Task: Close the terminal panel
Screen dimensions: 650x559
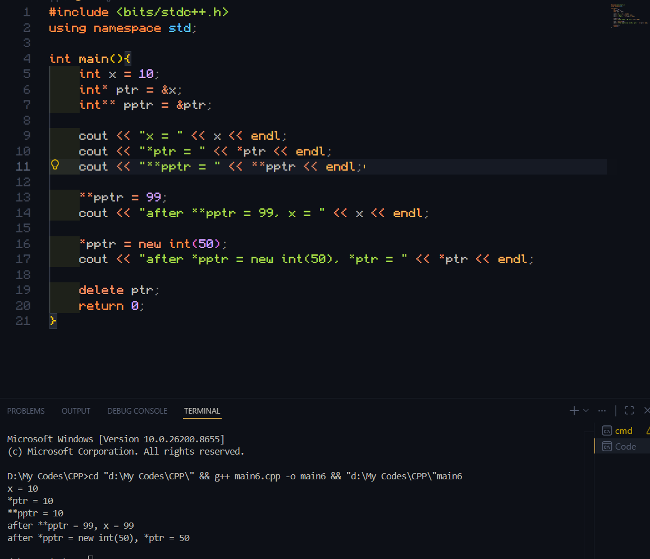Action: [x=647, y=411]
